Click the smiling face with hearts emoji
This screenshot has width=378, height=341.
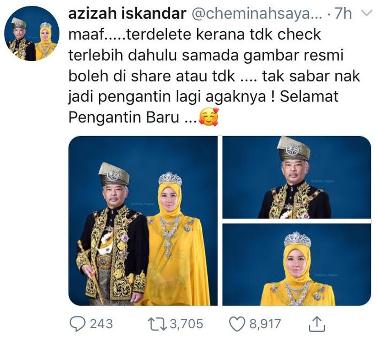tap(209, 117)
